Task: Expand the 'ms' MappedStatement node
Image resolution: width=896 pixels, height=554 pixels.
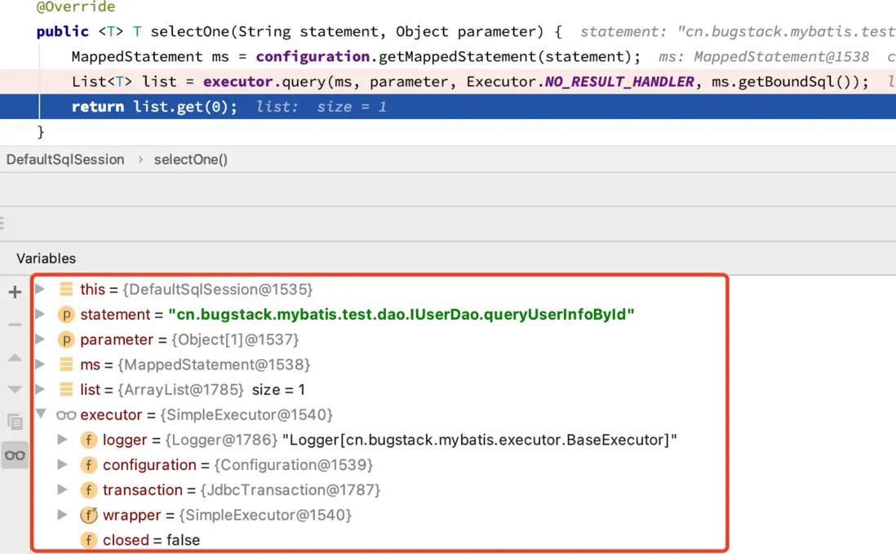Action: [40, 364]
